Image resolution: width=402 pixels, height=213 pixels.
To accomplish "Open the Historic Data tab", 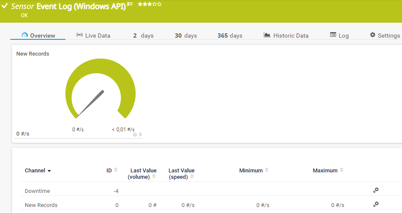I will 286,35.
